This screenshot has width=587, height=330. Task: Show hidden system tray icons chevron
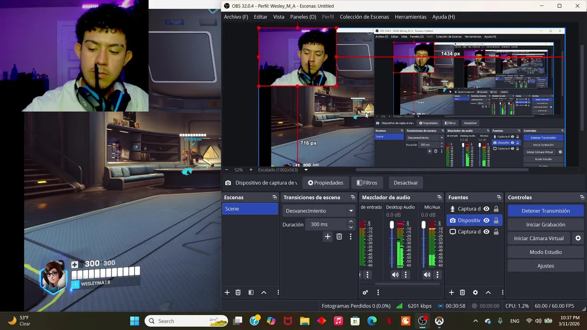click(x=476, y=321)
